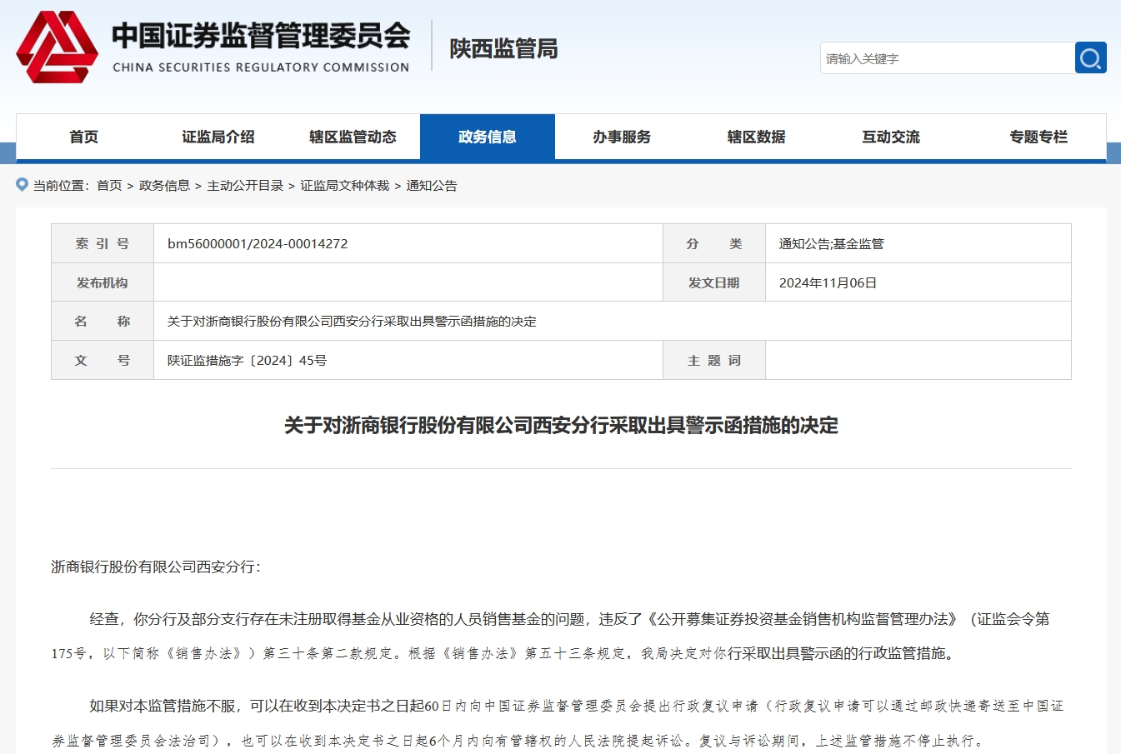
Task: Navigate to 主动公开目录 breadcrumb link
Action: [x=245, y=186]
